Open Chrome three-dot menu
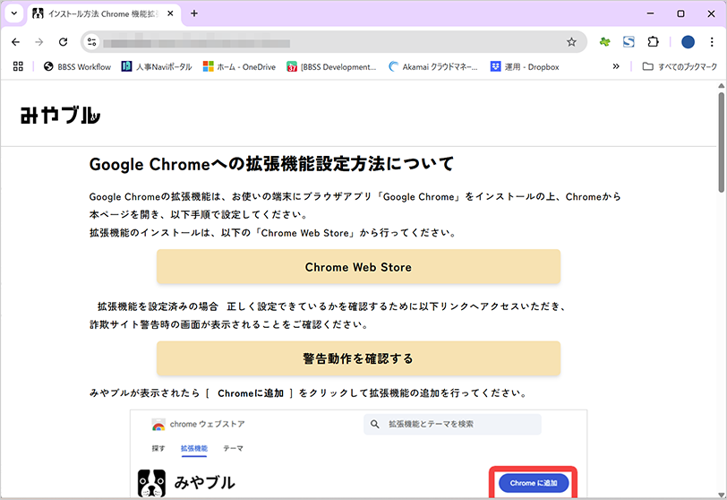This screenshot has width=727, height=500. [712, 42]
